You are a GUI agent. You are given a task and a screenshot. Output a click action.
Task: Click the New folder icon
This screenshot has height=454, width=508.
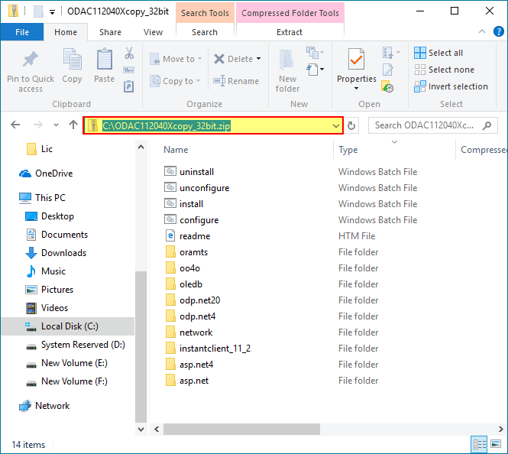[x=286, y=60]
